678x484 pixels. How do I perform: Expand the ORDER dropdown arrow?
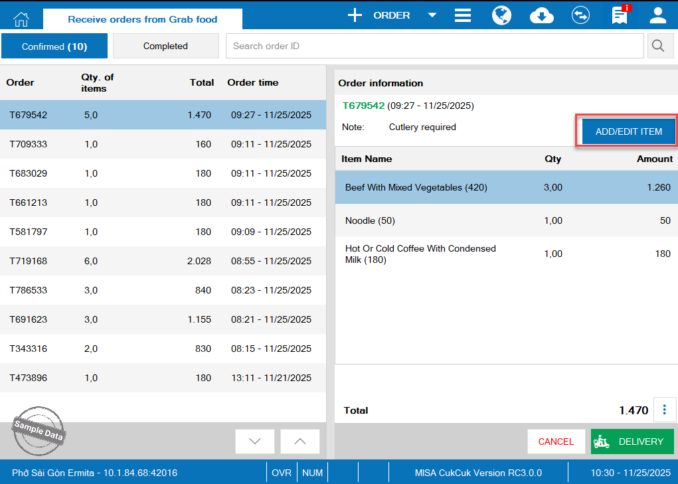432,15
